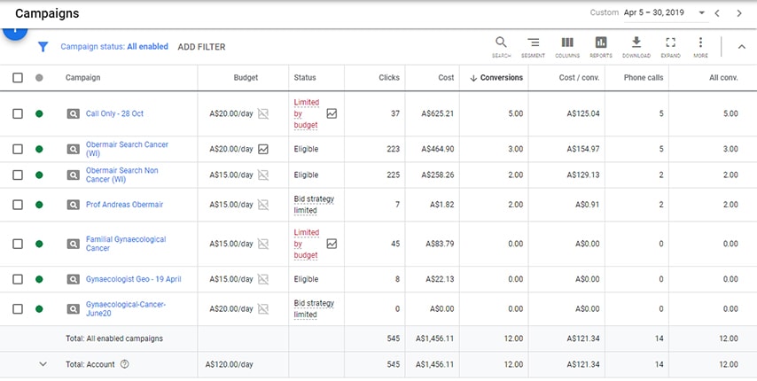
Task: Click the filter funnel icon
Action: click(43, 47)
